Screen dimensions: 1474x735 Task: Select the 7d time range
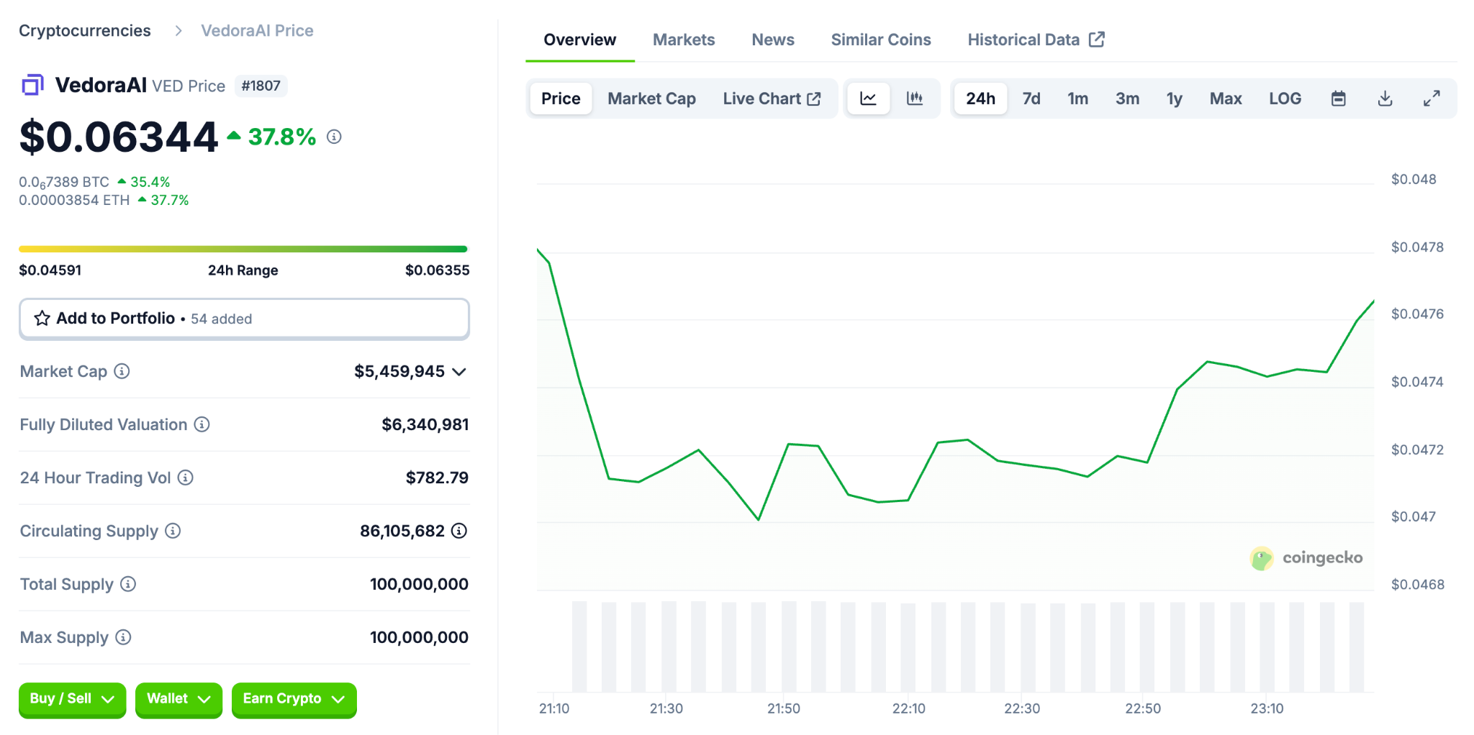tap(1031, 99)
